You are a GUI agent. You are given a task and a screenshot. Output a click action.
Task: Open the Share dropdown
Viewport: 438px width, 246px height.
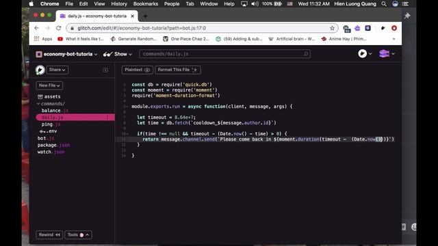(57, 70)
